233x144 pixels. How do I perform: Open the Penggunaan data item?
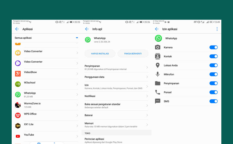116,77
